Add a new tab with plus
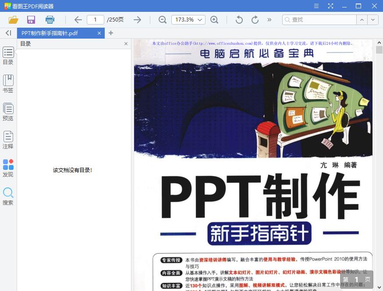This screenshot has height=291, width=383. 111,33
